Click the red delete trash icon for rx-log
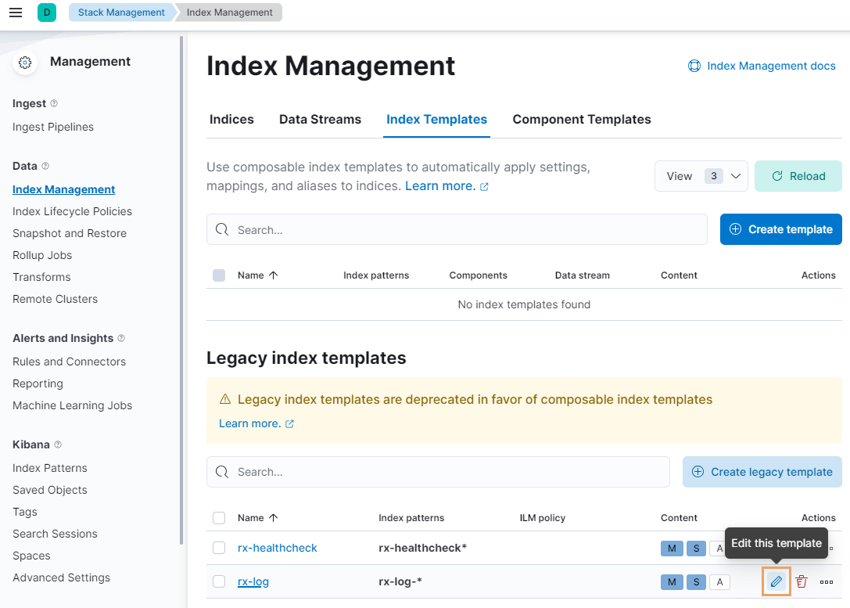The width and height of the screenshot is (850, 608). [x=802, y=581]
